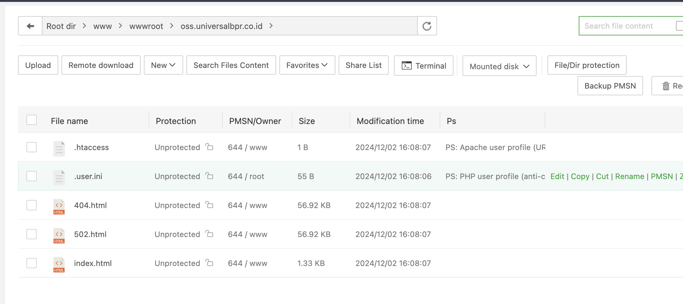Go to Root dir breadcrumb
This screenshot has height=304, width=683.
61,26
